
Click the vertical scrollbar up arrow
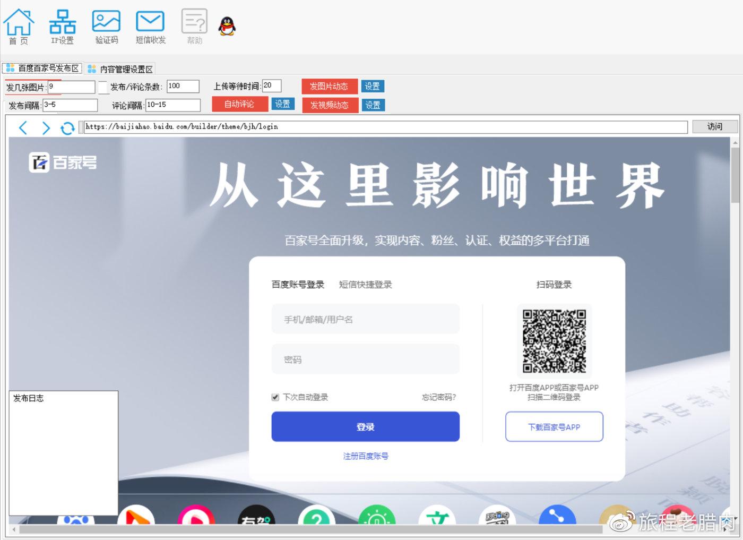coord(735,142)
